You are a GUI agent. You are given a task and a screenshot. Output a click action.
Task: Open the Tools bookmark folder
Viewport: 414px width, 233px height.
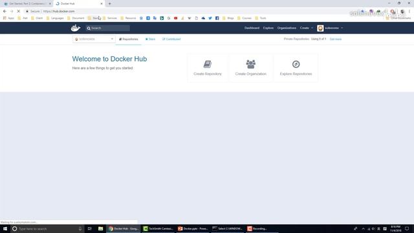click(x=261, y=18)
